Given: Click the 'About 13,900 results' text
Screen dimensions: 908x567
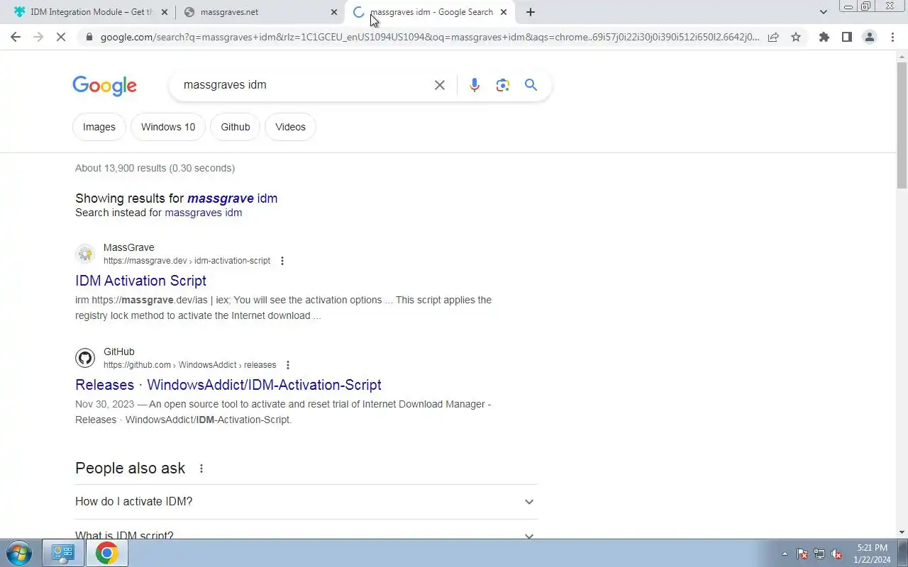Looking at the screenshot, I should 155,168.
